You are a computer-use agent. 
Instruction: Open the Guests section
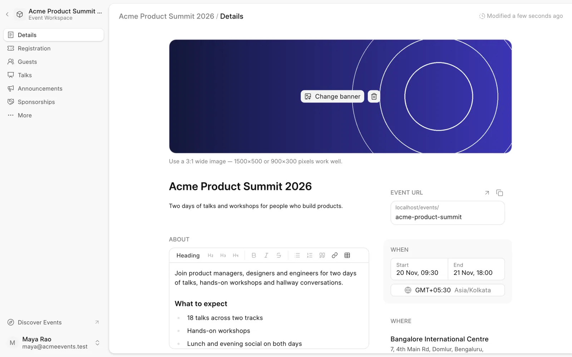54,62
